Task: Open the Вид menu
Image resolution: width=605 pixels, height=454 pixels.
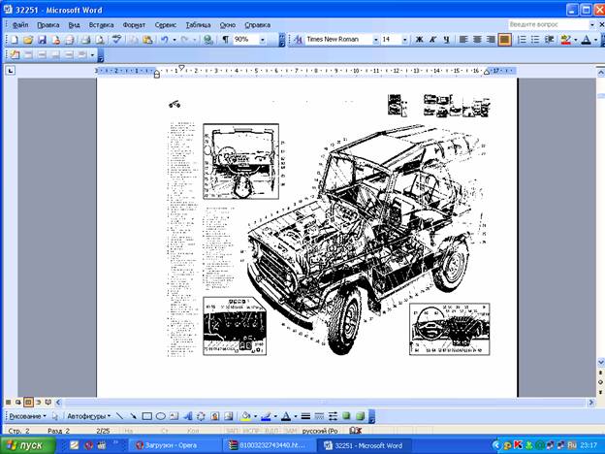Action: (74, 24)
